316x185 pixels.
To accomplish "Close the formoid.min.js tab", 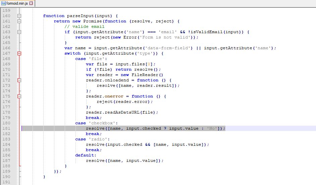I will [31, 3].
